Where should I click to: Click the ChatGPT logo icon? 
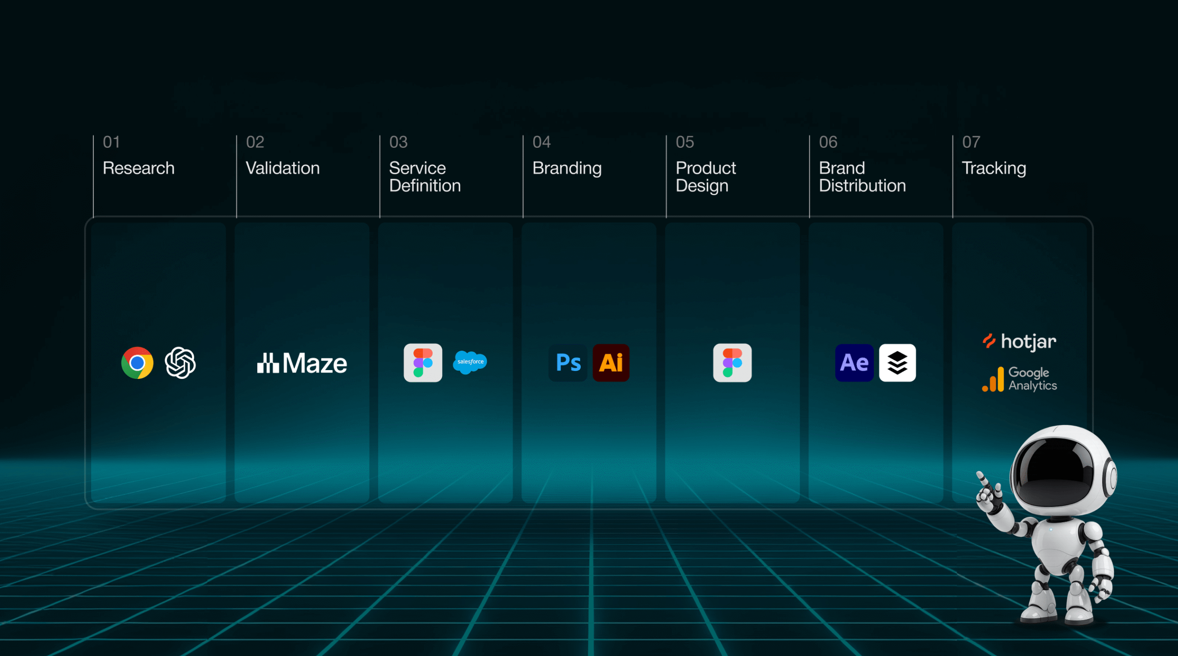pos(180,363)
